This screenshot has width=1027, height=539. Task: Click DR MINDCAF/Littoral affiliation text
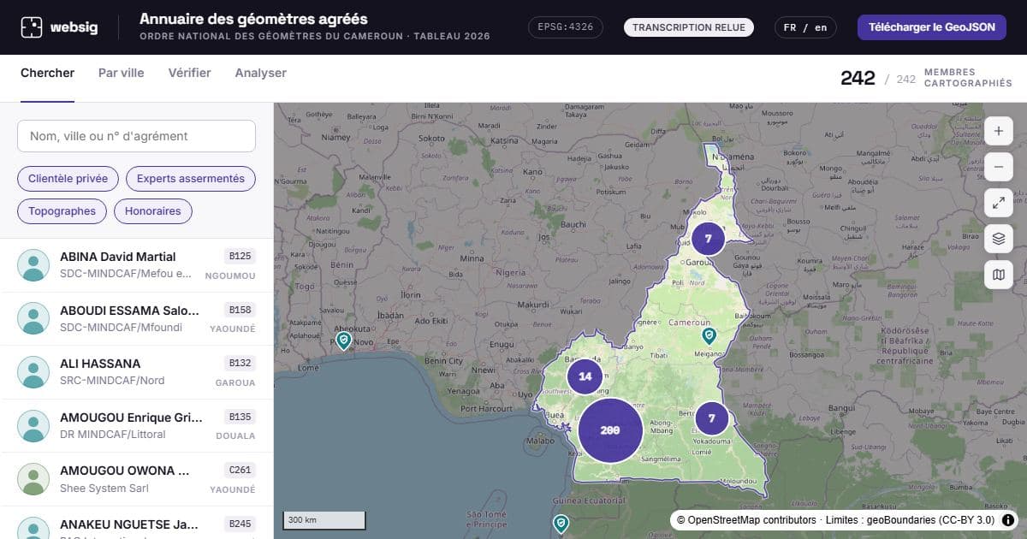pos(113,434)
